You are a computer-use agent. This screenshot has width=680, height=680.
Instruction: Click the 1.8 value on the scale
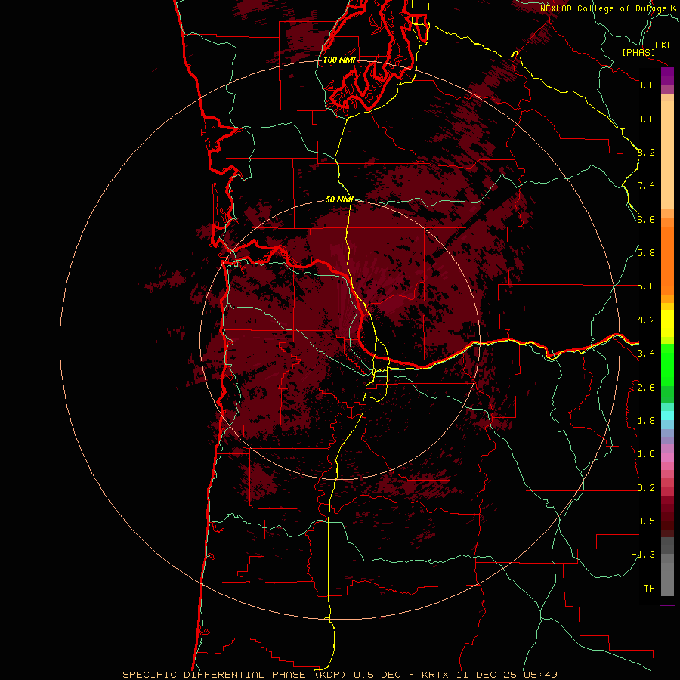click(x=646, y=421)
